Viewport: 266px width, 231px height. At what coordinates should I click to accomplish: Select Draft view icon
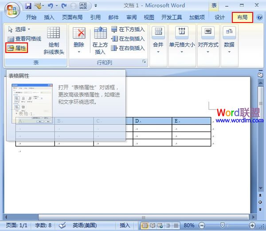coord(176,225)
